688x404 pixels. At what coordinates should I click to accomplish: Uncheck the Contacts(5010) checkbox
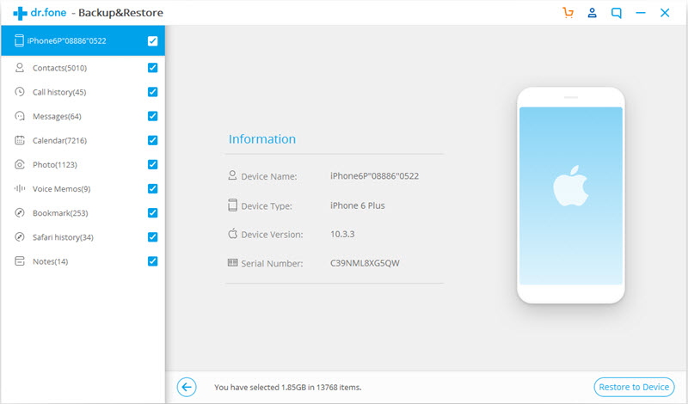pos(152,68)
